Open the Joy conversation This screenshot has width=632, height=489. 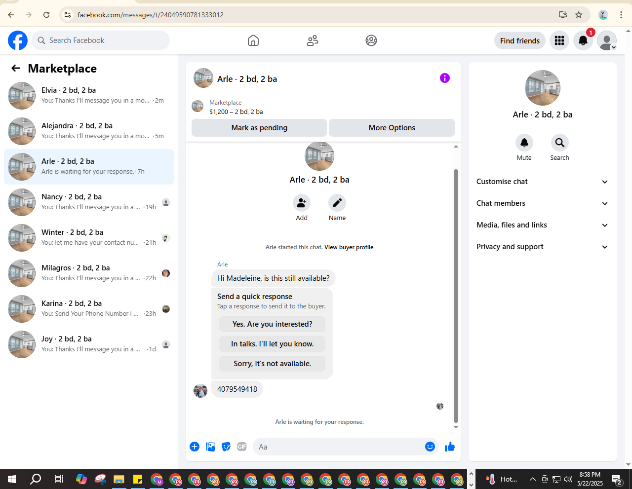tap(89, 344)
